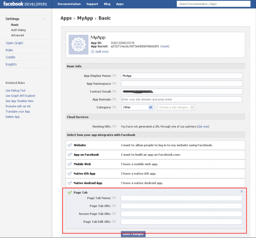This screenshot has height=238, width=256.
Task: Open help for App Domain
Action: [x=114, y=99]
